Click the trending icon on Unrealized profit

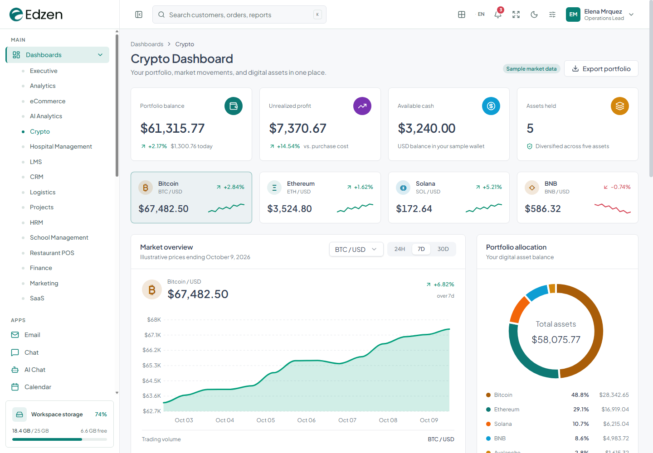362,106
